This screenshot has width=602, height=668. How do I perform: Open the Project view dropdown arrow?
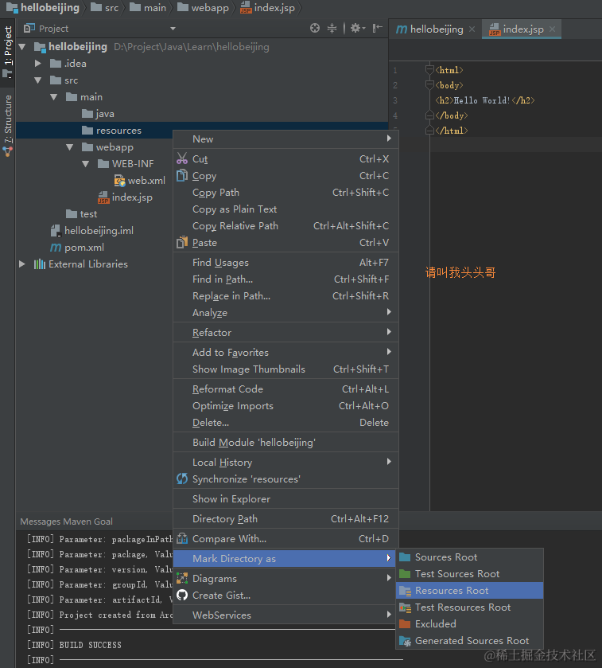coord(173,29)
